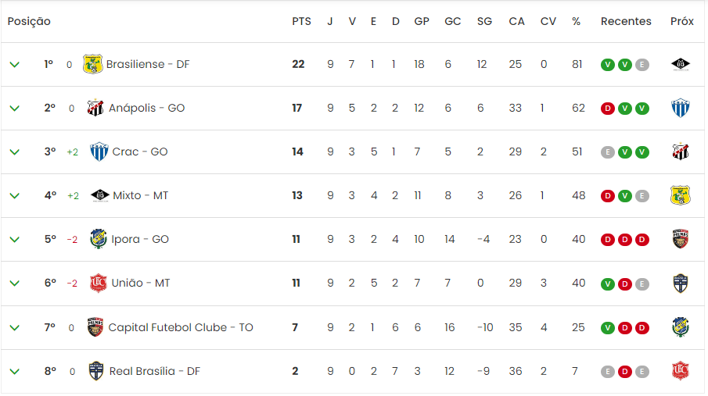Open Brasiliense's next opponent crest in Próx

click(x=681, y=65)
